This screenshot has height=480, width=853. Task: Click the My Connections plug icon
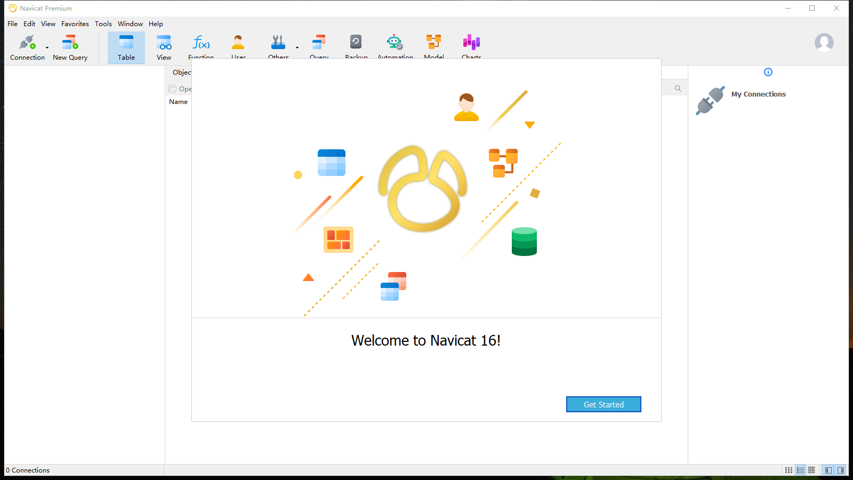coord(710,100)
